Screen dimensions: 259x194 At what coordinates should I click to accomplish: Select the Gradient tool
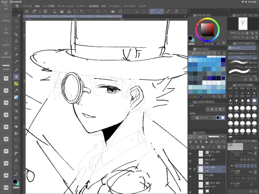pos(16,133)
